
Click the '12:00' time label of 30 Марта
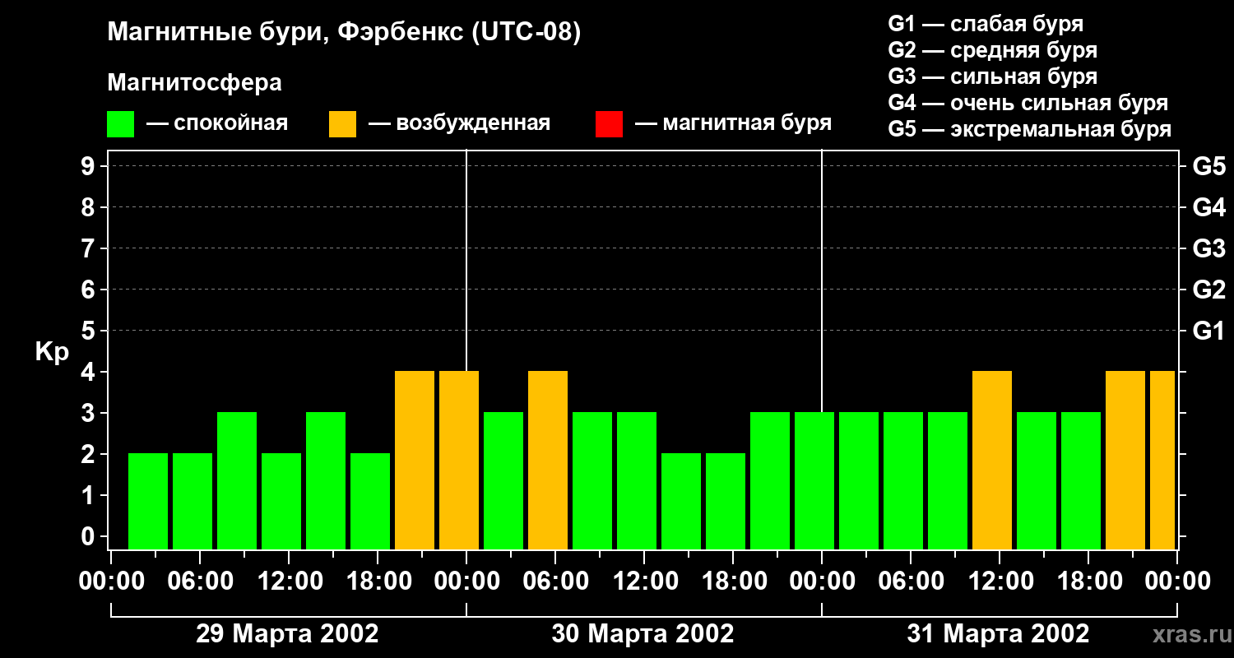click(x=644, y=582)
